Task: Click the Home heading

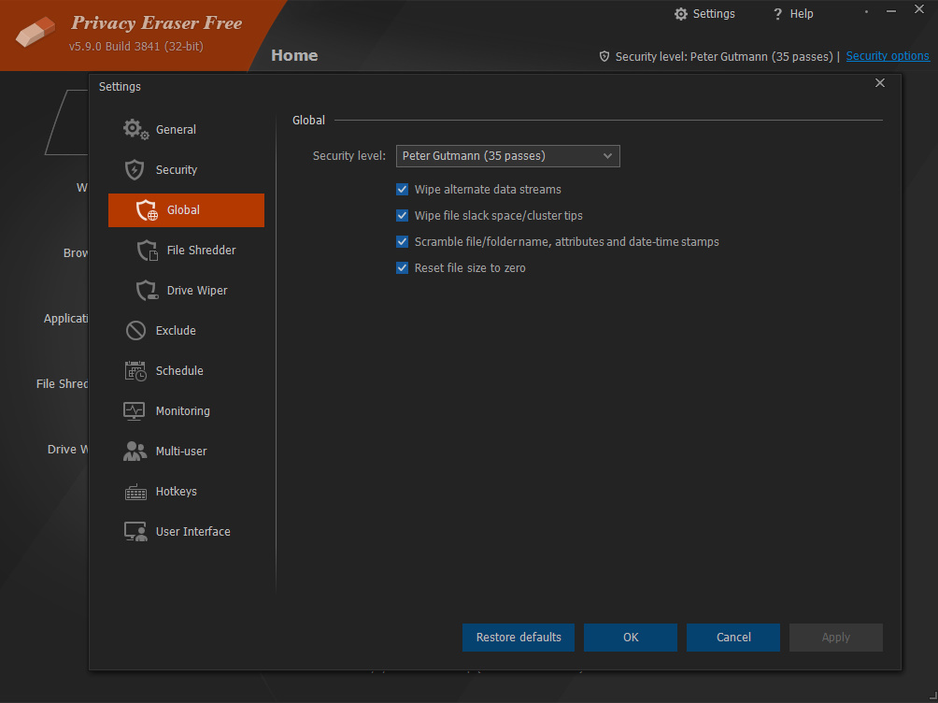Action: tap(294, 56)
